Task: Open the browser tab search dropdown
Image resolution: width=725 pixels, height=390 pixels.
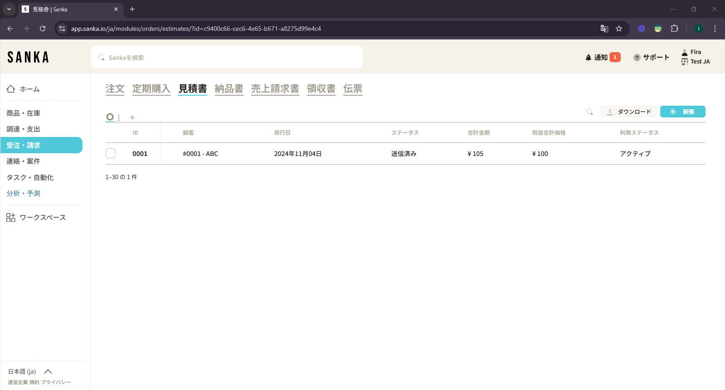Action: [x=9, y=9]
